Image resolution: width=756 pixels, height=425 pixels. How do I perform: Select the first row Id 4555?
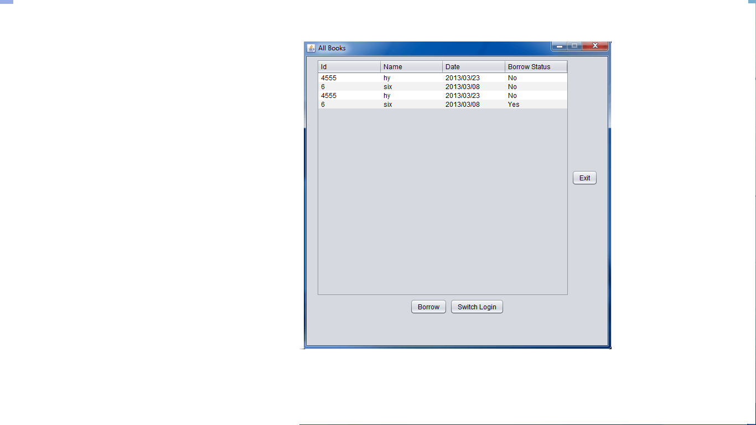(349, 78)
